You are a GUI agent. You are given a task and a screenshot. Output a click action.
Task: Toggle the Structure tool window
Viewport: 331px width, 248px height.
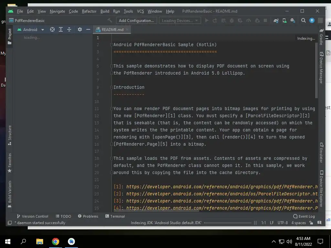click(x=9, y=135)
